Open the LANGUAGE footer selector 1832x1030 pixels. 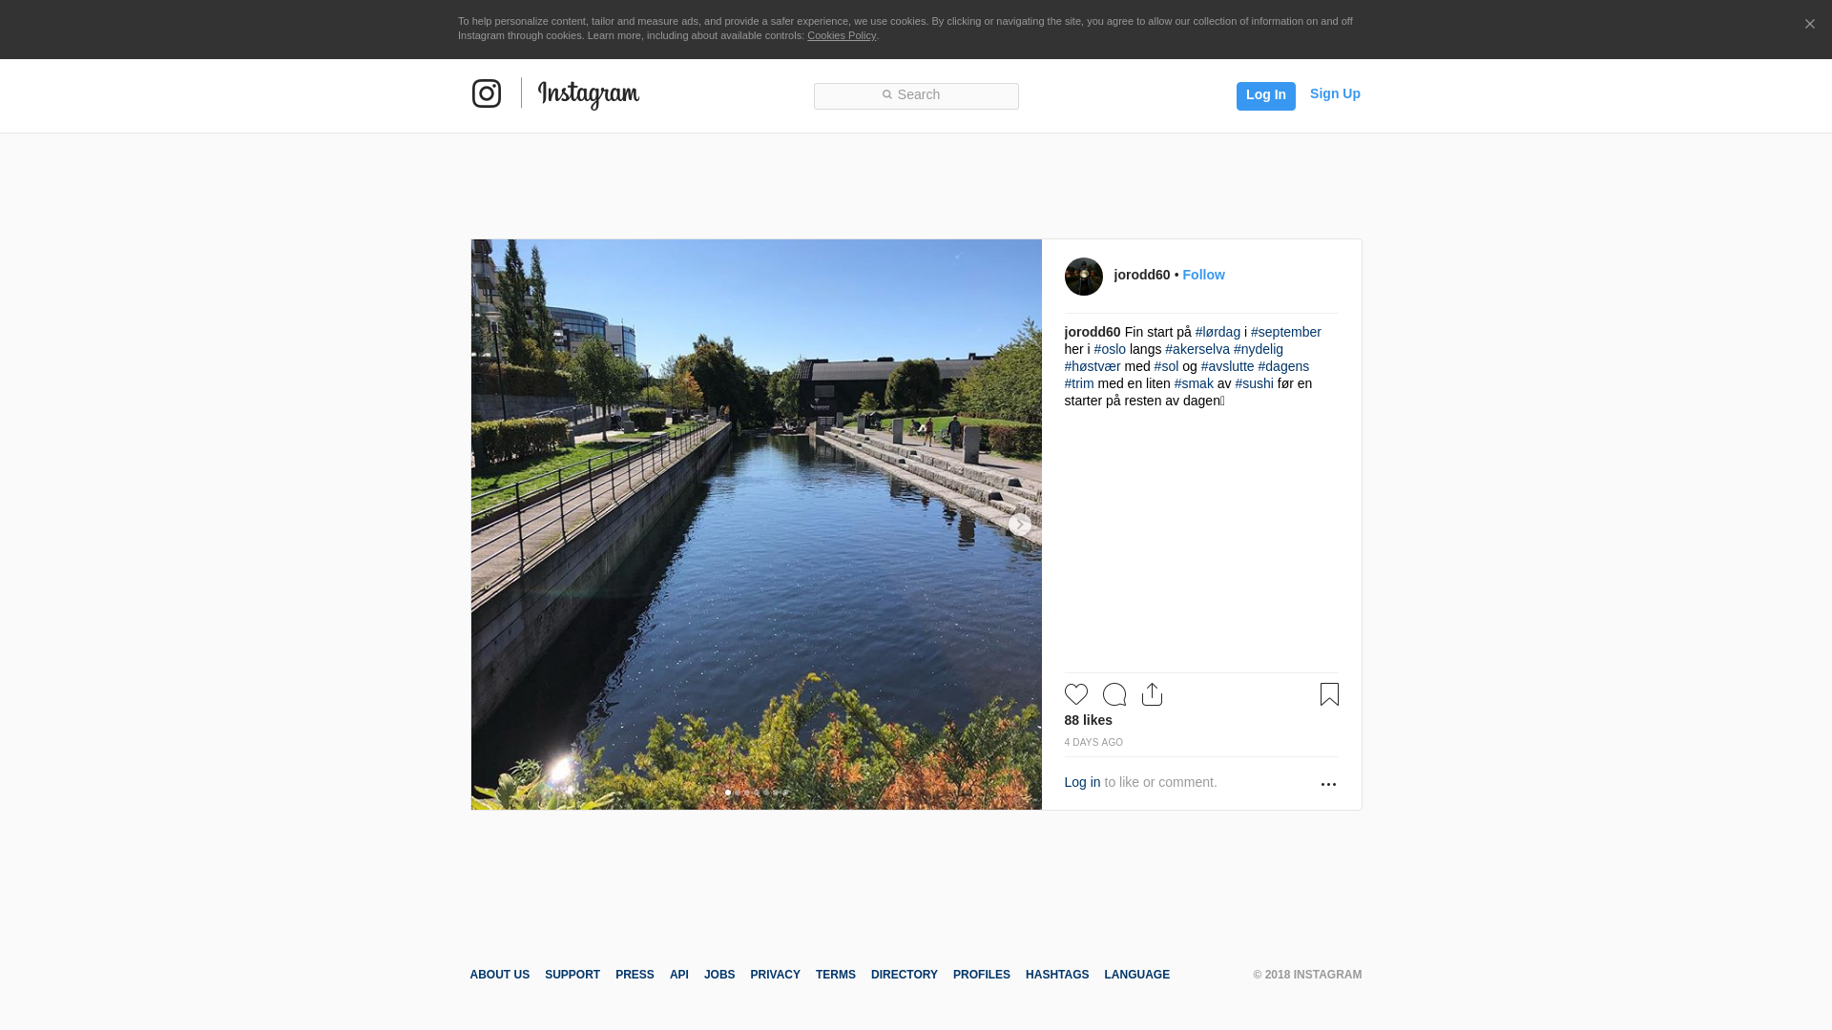(x=1136, y=975)
